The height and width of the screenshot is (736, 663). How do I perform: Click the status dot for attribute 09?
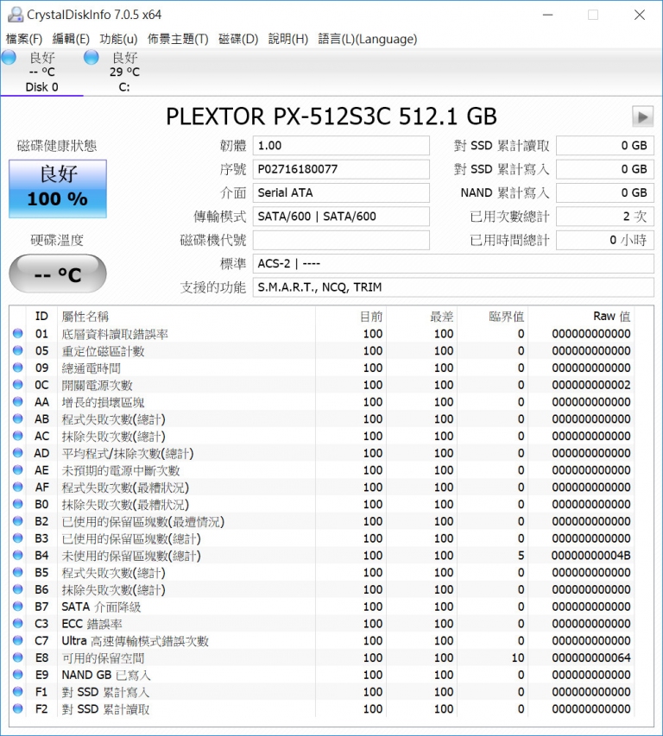pyautogui.click(x=18, y=367)
